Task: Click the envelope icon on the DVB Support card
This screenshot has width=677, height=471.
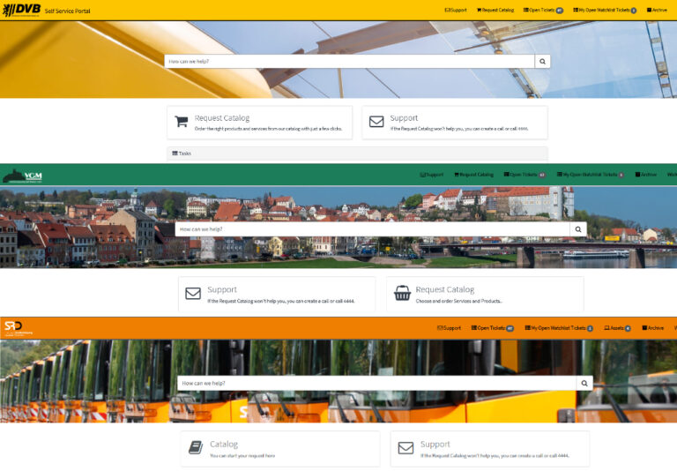Action: (376, 122)
